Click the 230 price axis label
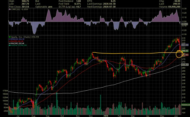The height and width of the screenshot is (117, 190). [183, 87]
